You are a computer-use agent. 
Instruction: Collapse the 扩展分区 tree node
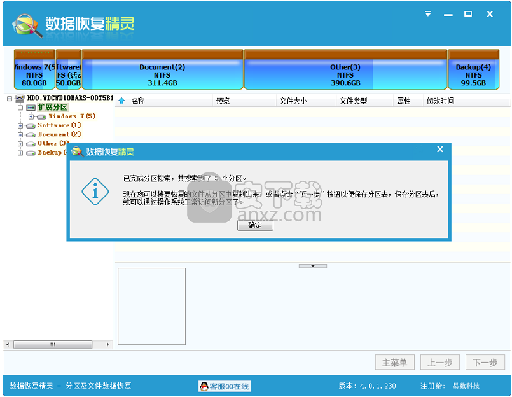pyautogui.click(x=20, y=108)
